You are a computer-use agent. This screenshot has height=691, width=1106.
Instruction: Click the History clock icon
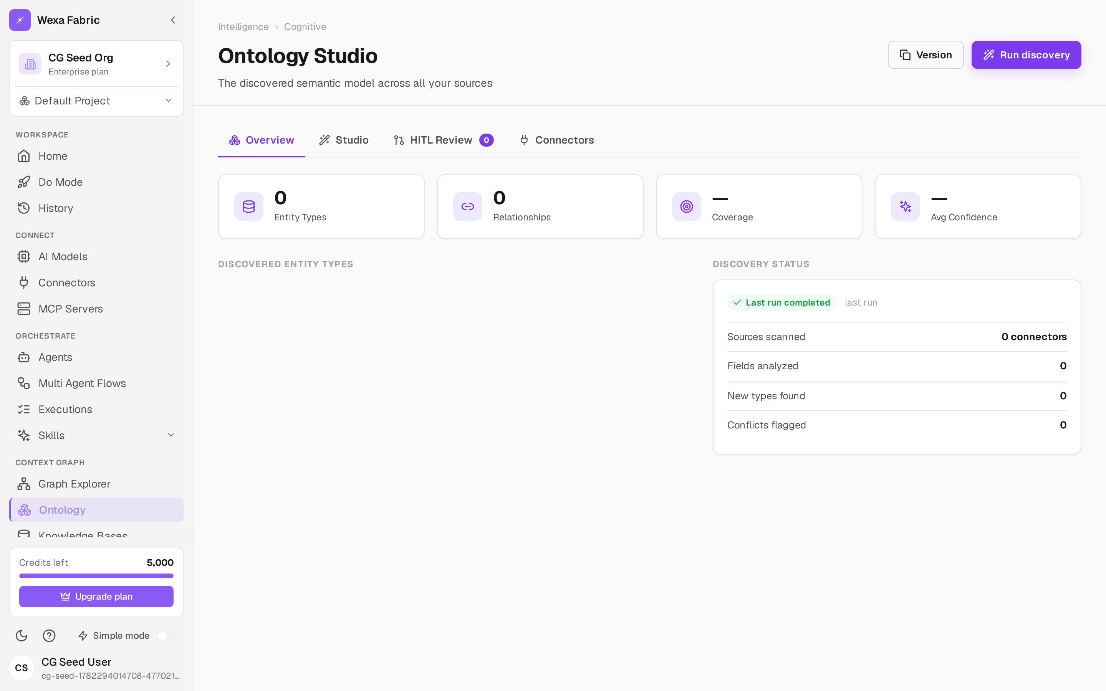(x=24, y=208)
